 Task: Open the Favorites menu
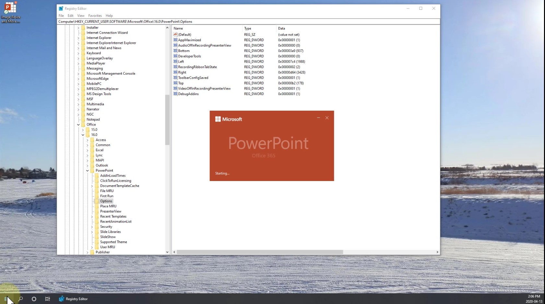(95, 15)
